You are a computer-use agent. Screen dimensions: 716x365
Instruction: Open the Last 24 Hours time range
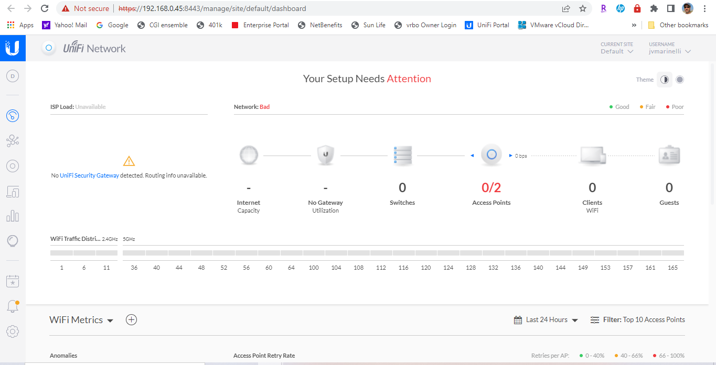pos(546,320)
